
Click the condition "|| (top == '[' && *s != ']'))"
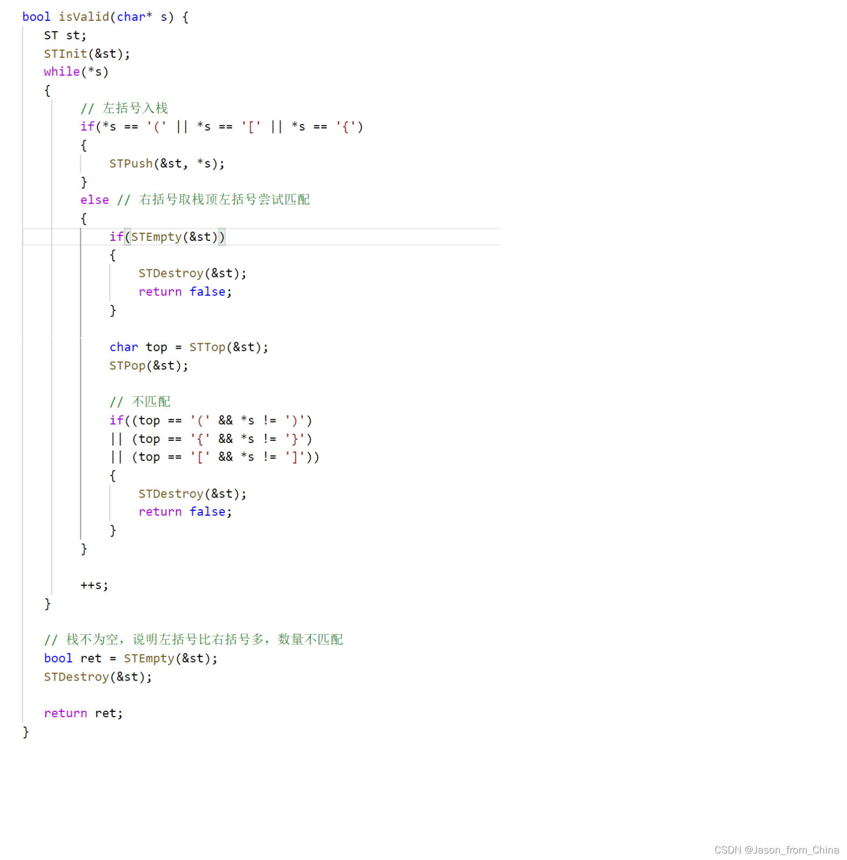point(215,457)
